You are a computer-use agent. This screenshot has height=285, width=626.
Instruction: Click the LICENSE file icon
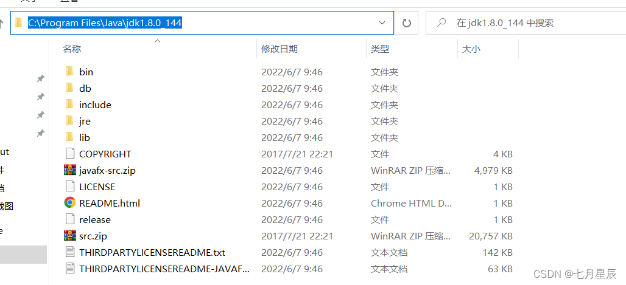pyautogui.click(x=70, y=187)
